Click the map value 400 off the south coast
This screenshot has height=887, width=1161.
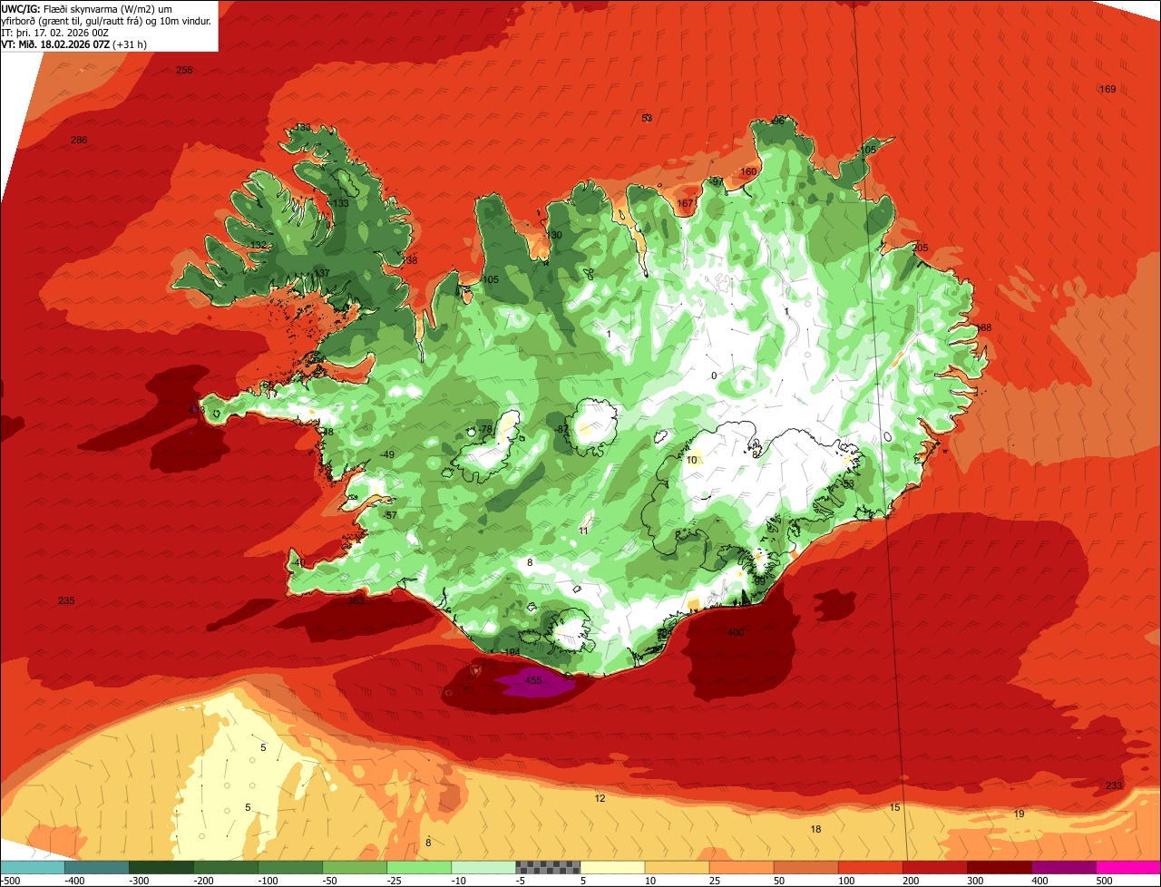click(x=736, y=632)
